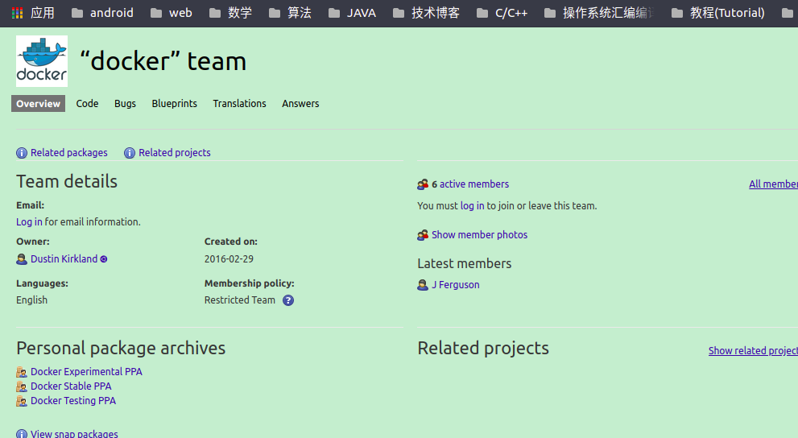Viewport: 798px width, 438px height.
Task: Click the person icon next to J Ferguson
Action: (423, 285)
